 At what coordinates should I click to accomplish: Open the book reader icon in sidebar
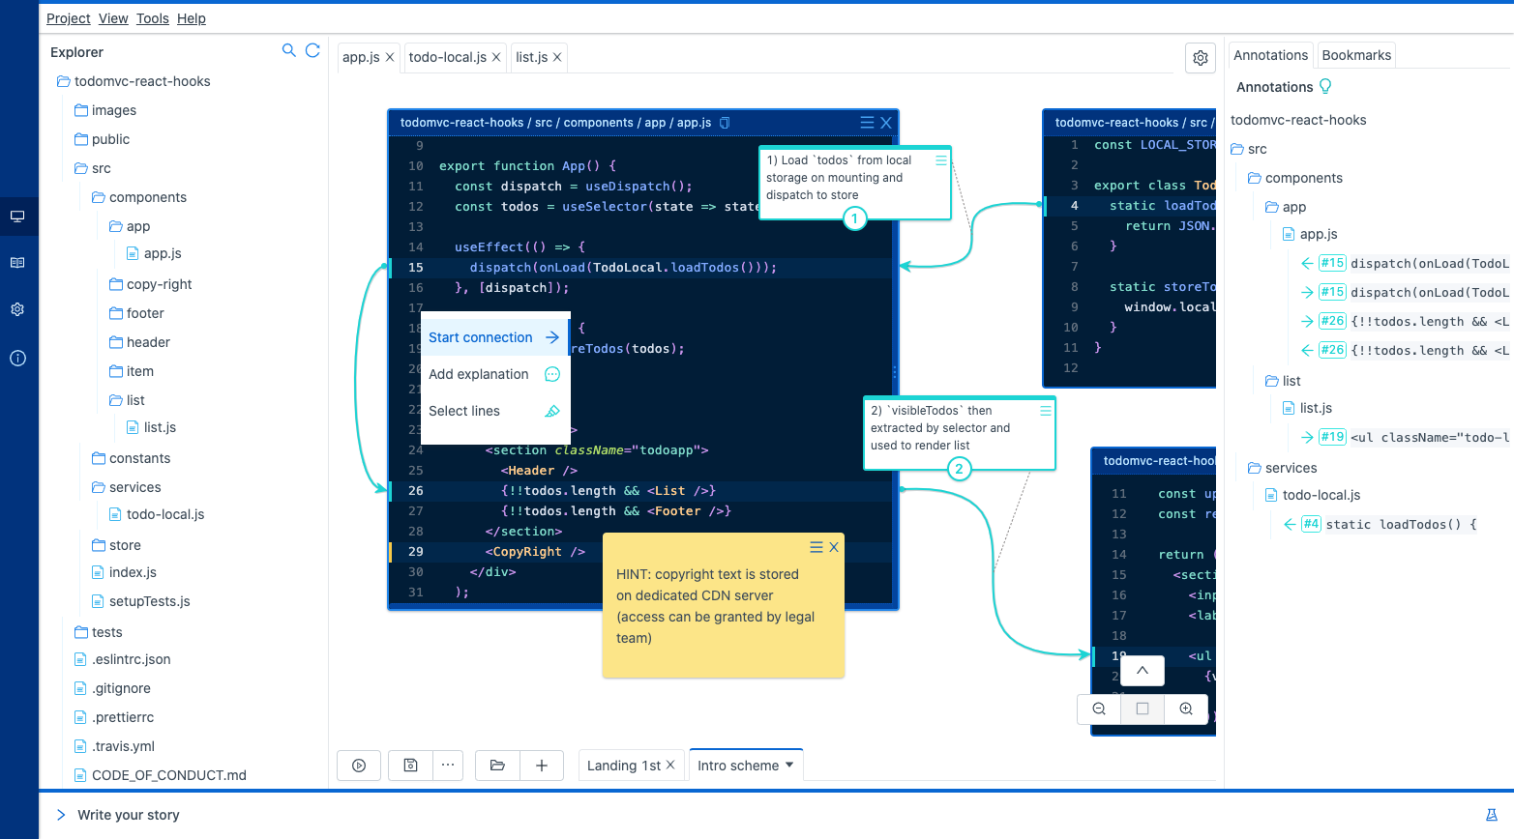[x=17, y=263]
